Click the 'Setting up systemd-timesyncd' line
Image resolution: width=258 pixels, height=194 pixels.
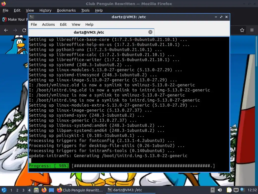click(93, 75)
